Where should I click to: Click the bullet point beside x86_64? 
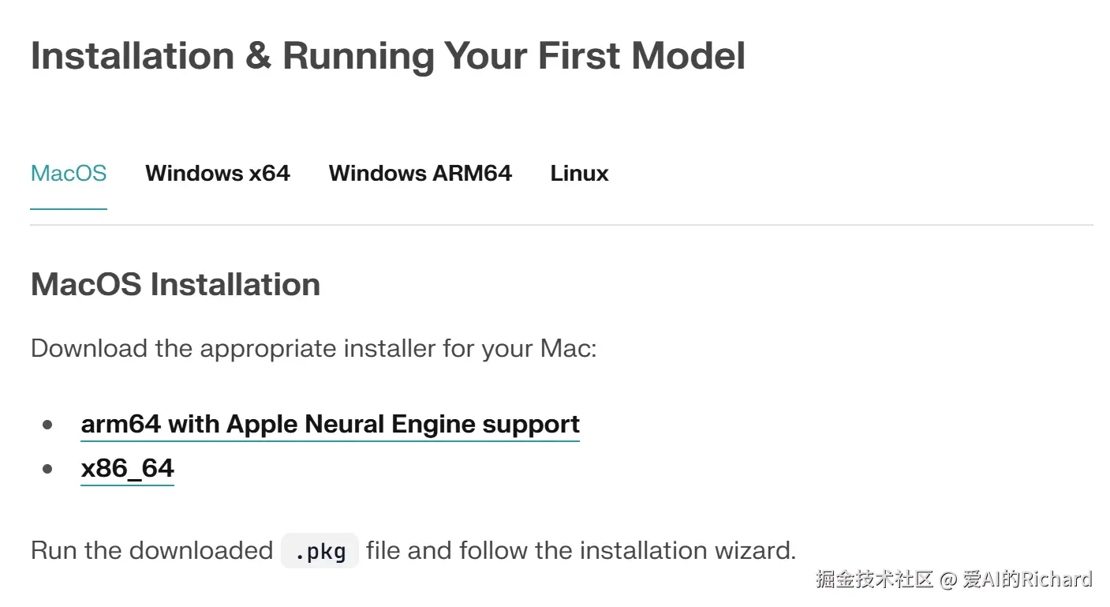[x=48, y=469]
